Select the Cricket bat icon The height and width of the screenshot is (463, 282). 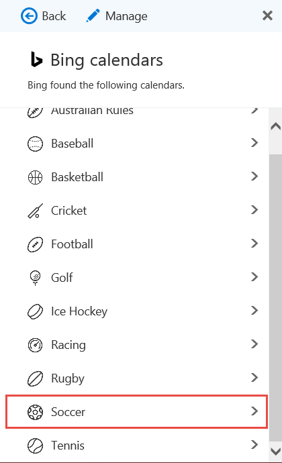pos(35,211)
